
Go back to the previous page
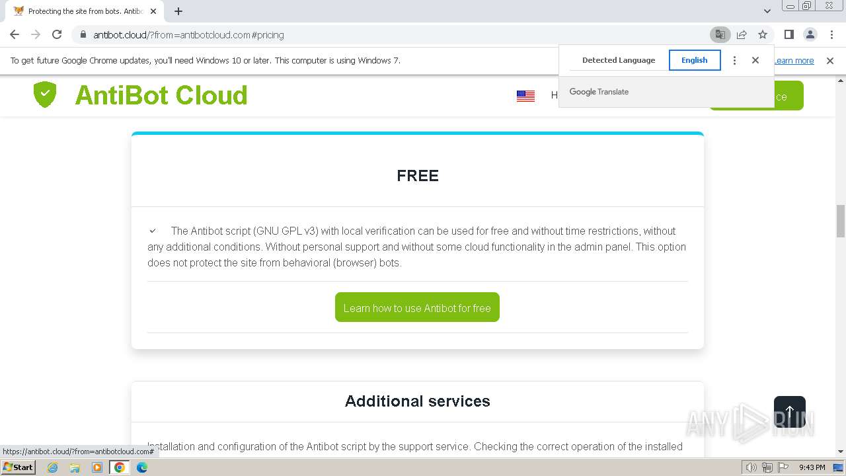15,34
